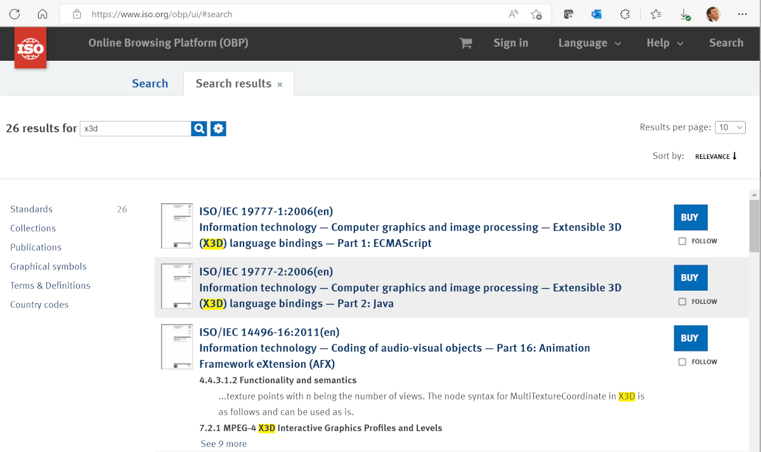Click the magnifier search button
761x452 pixels.
click(199, 129)
